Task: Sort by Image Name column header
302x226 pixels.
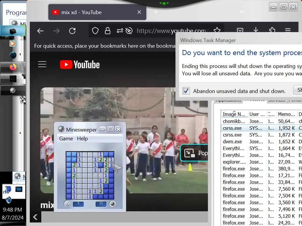Action: pyautogui.click(x=234, y=114)
